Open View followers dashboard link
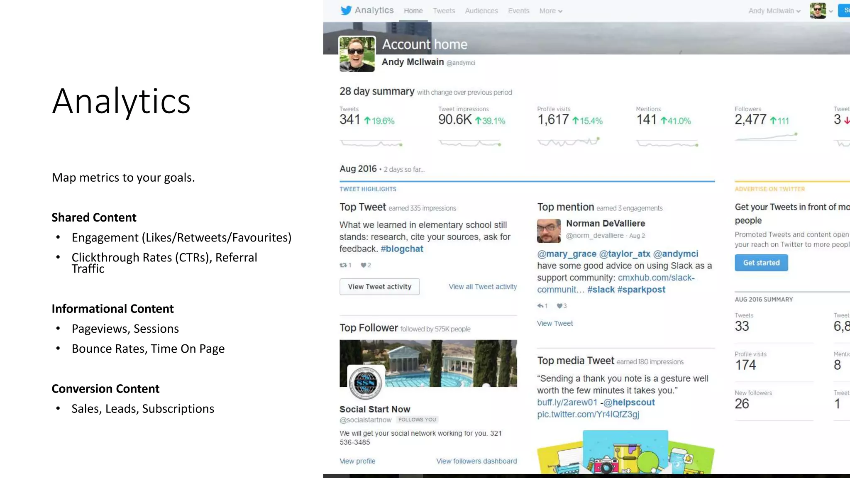The image size is (850, 478). coord(476,461)
